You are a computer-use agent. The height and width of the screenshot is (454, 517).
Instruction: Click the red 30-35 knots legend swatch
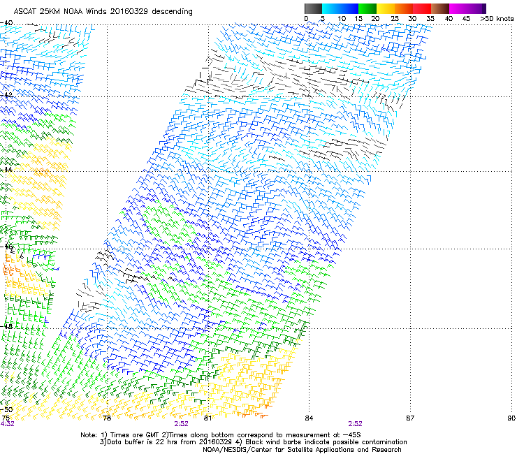tap(422, 8)
